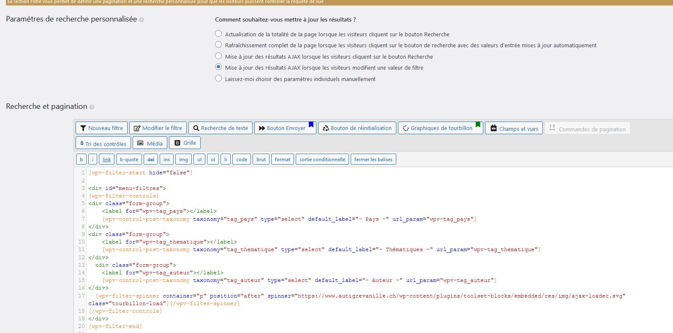Screen dimensions: 673x333
Task: Click code line '[wpv-filter-start hide="false"]'
Action: coord(140,173)
